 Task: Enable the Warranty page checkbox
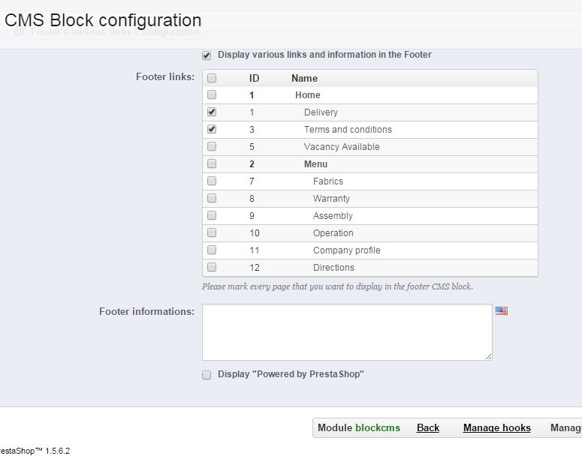coord(212,199)
